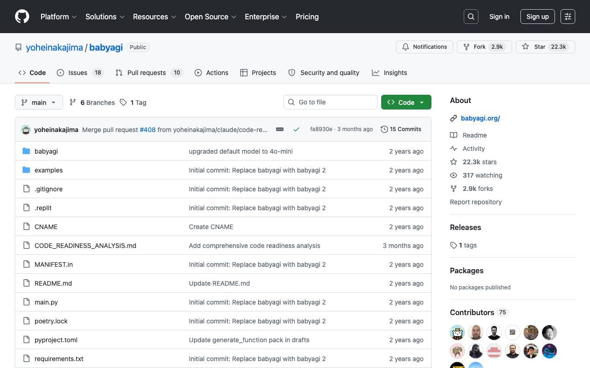Switch to the Insights tab
590x368 pixels.
(x=389, y=73)
